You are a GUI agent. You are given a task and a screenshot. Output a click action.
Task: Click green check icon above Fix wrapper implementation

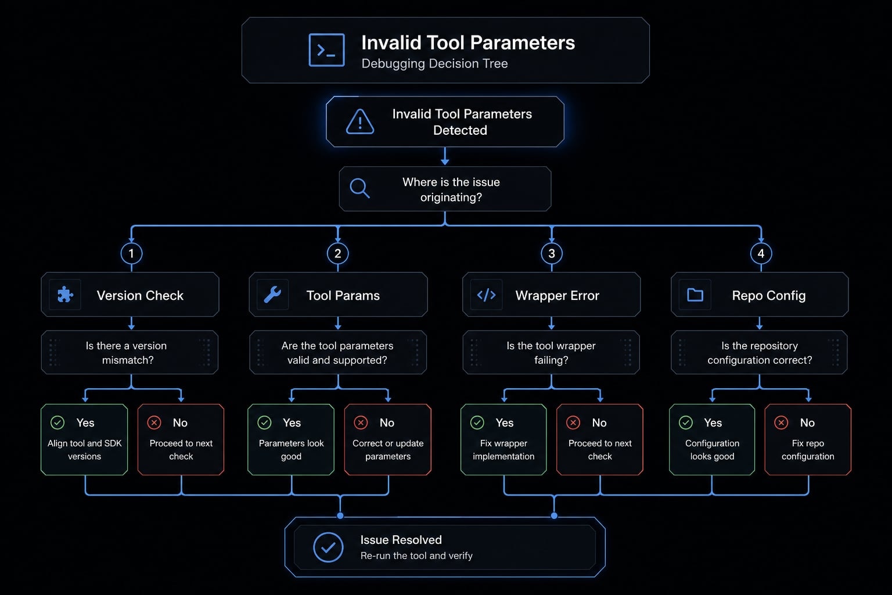click(x=477, y=422)
